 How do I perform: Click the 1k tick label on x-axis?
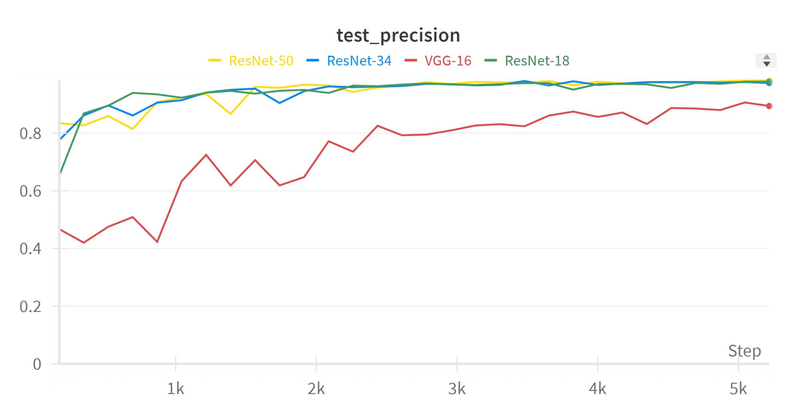click(x=175, y=389)
